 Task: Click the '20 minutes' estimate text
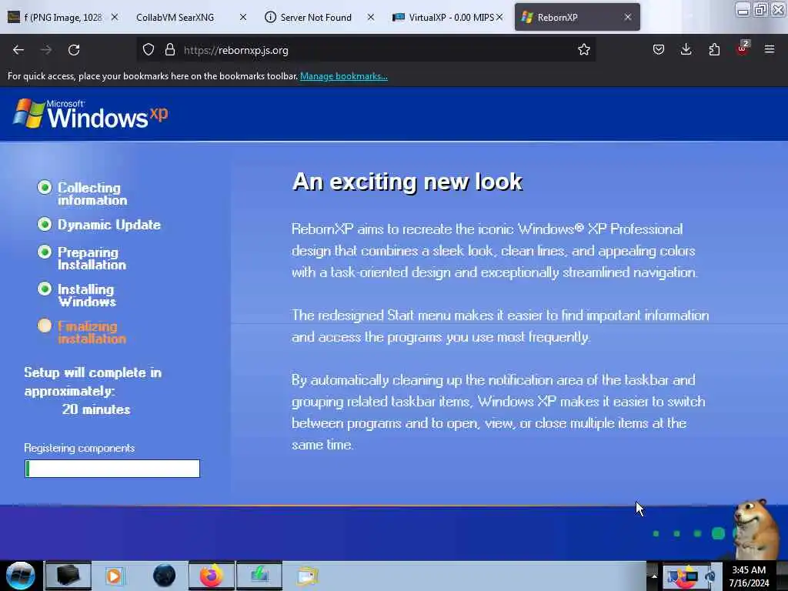[96, 409]
